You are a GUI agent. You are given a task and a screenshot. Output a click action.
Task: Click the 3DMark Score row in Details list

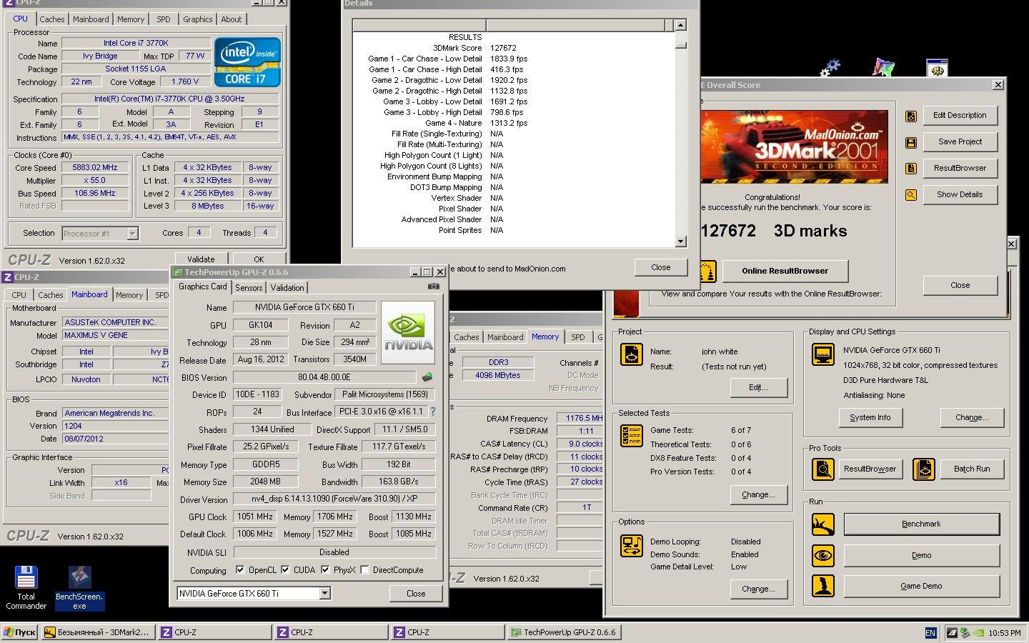tap(513, 48)
